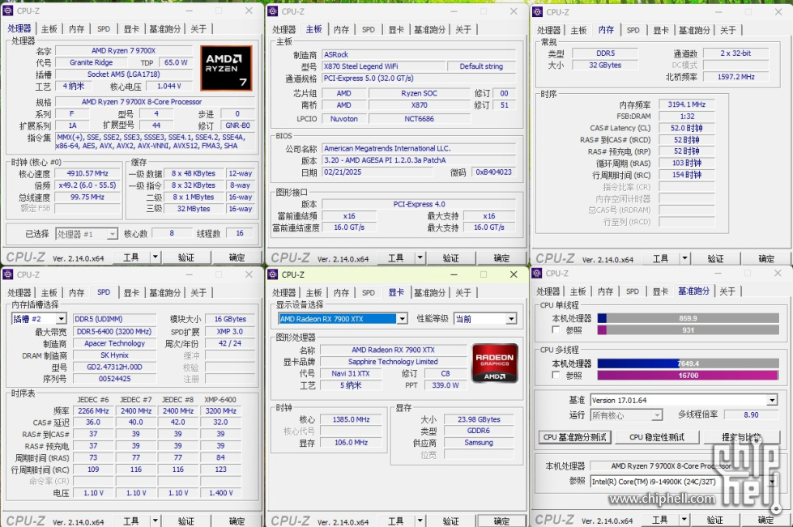The width and height of the screenshot is (793, 527).
Task: Switch to SPD tab in the 内存 window
Action: tap(633, 30)
